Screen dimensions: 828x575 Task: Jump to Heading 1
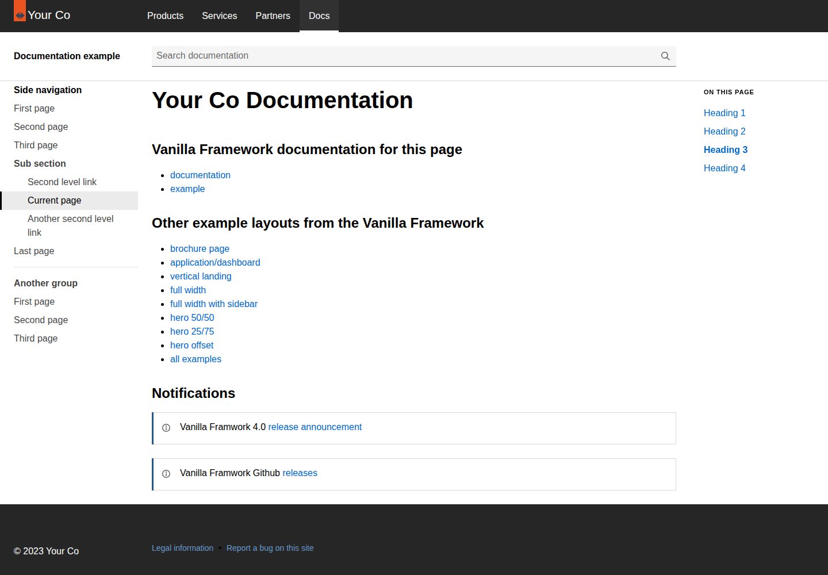[724, 113]
